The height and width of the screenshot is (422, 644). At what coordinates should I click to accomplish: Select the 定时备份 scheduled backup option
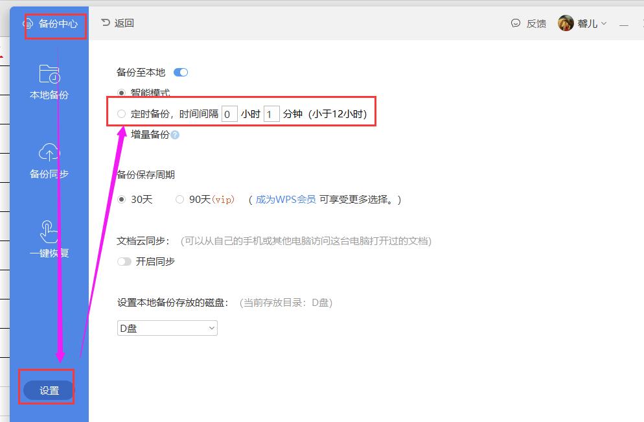point(121,113)
